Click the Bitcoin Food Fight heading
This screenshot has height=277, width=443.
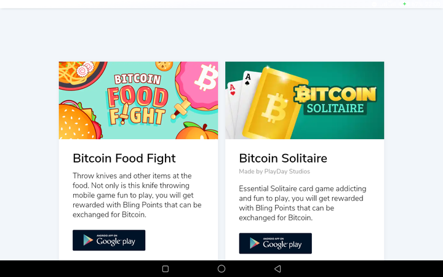[x=124, y=158]
